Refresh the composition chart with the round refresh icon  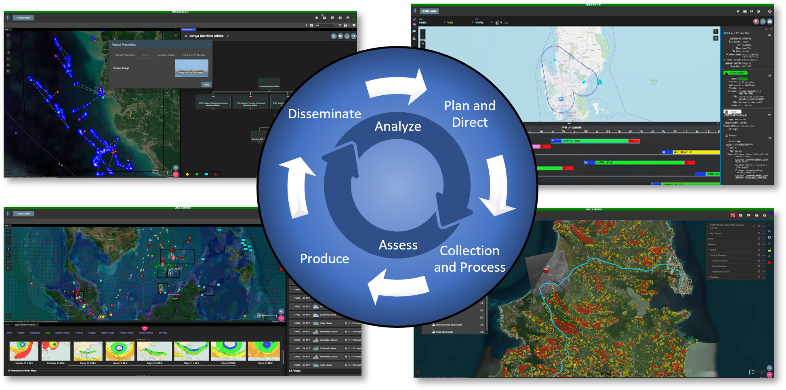pyautogui.click(x=353, y=36)
